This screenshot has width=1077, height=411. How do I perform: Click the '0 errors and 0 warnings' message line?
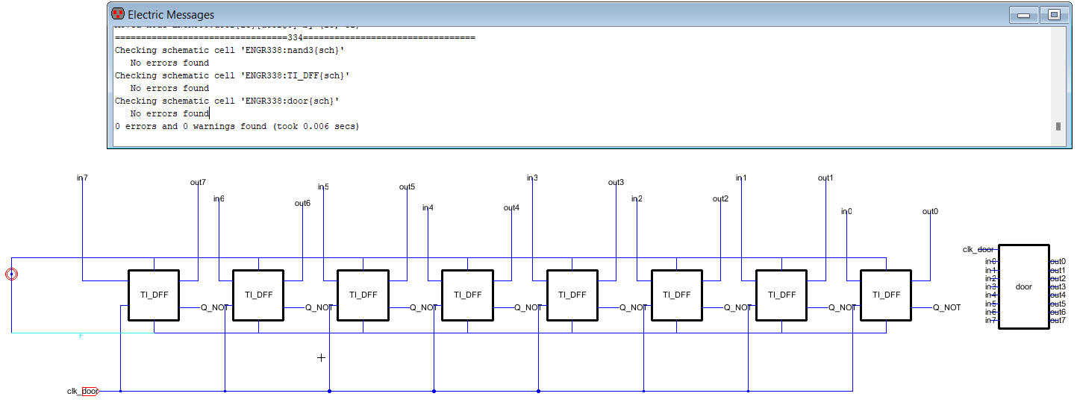(237, 127)
